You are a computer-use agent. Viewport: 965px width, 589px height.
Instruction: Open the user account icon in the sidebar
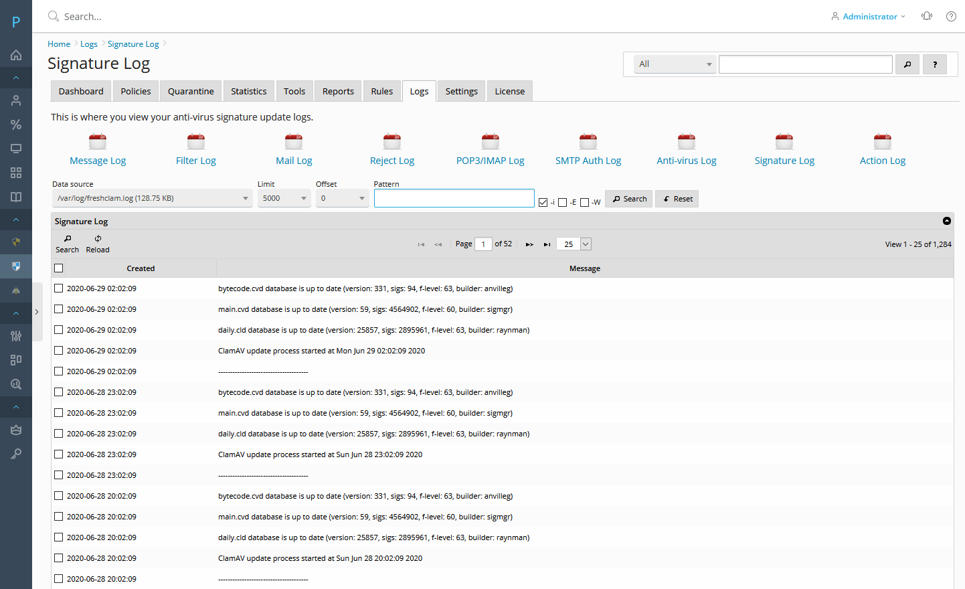click(16, 100)
